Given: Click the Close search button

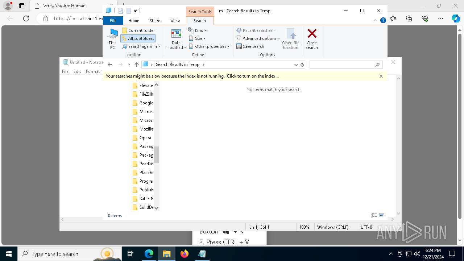Looking at the screenshot, I should tap(312, 39).
